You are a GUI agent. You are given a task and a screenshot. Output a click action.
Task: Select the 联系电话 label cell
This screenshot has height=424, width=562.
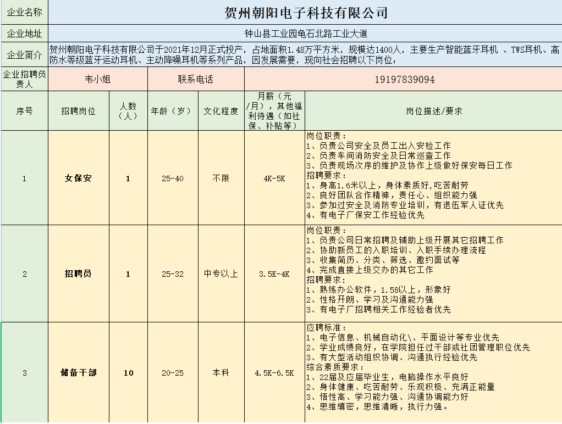tap(195, 79)
